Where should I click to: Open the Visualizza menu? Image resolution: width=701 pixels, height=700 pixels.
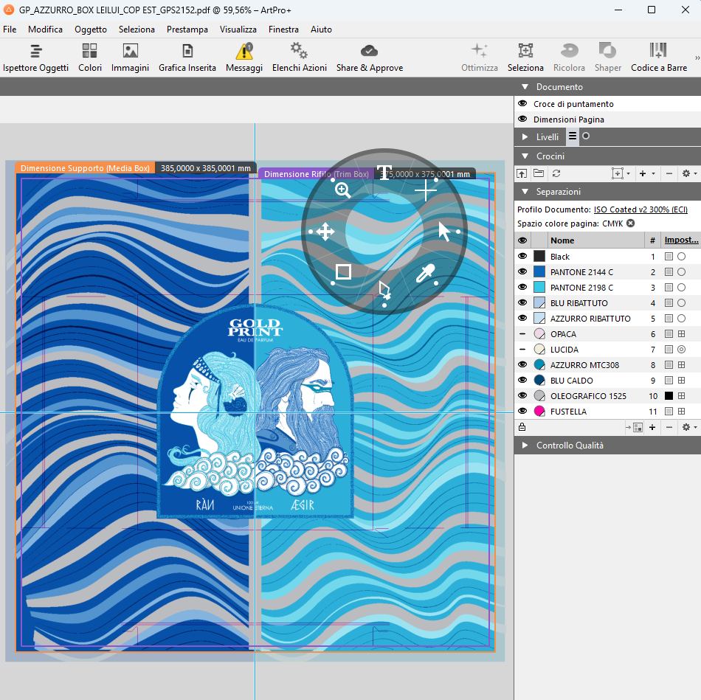(238, 30)
